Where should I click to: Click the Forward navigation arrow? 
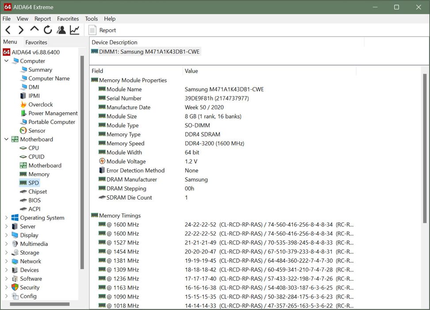(21, 30)
